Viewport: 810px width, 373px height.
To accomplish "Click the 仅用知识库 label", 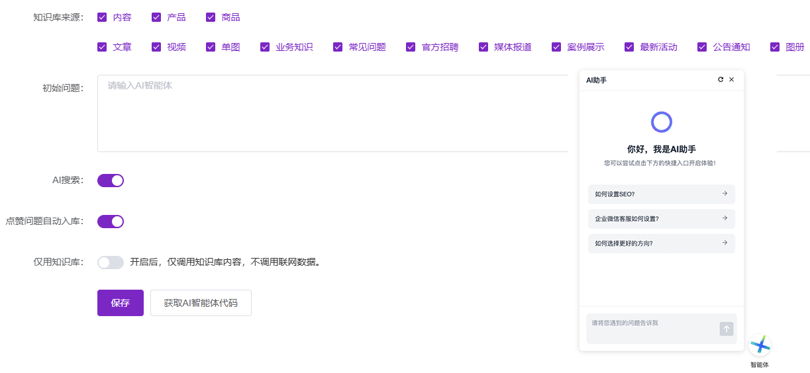I will [x=58, y=262].
